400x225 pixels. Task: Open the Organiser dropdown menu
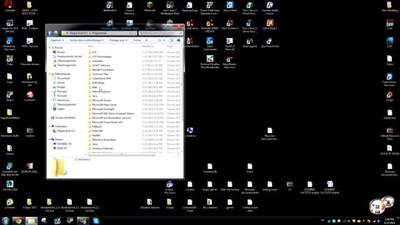click(x=57, y=40)
